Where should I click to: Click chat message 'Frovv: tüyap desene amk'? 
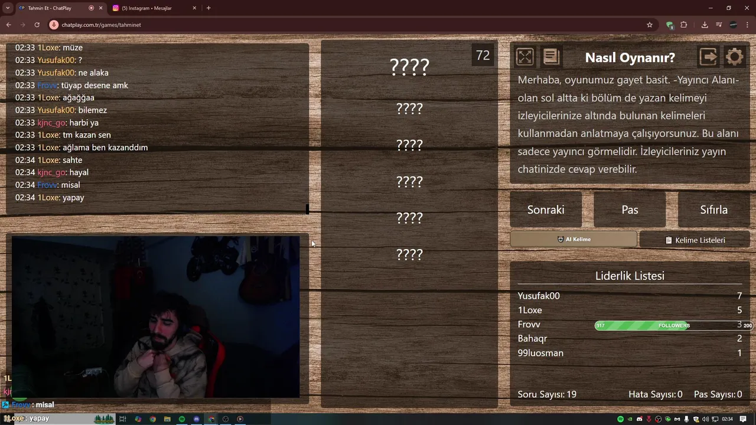pyautogui.click(x=71, y=85)
